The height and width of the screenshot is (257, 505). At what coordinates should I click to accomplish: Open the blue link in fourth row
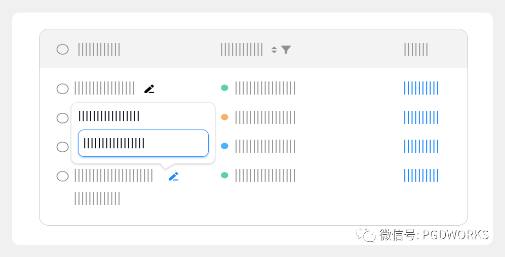421,176
